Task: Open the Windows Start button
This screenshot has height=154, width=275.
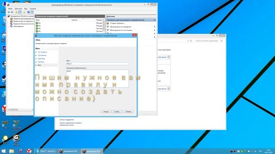Action: pyautogui.click(x=3, y=151)
